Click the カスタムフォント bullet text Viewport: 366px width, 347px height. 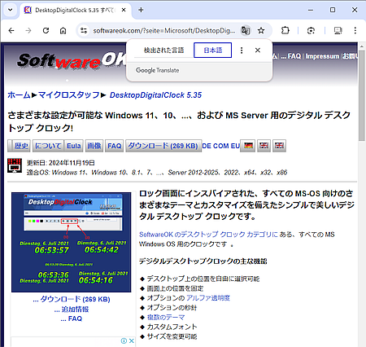pyautogui.click(x=172, y=327)
